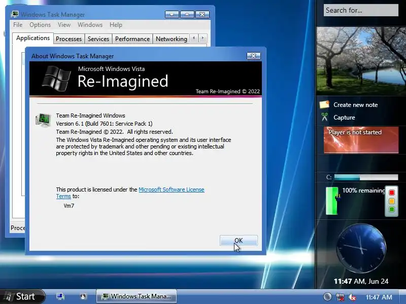Click the licensee name Vm7
This screenshot has width=406, height=304.
click(x=69, y=206)
